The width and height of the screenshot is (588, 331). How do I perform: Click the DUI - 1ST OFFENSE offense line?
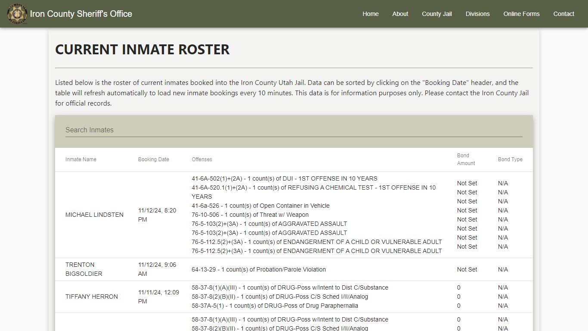point(285,178)
